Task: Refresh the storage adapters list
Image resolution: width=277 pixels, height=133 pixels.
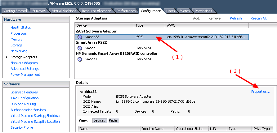Action: (236, 18)
